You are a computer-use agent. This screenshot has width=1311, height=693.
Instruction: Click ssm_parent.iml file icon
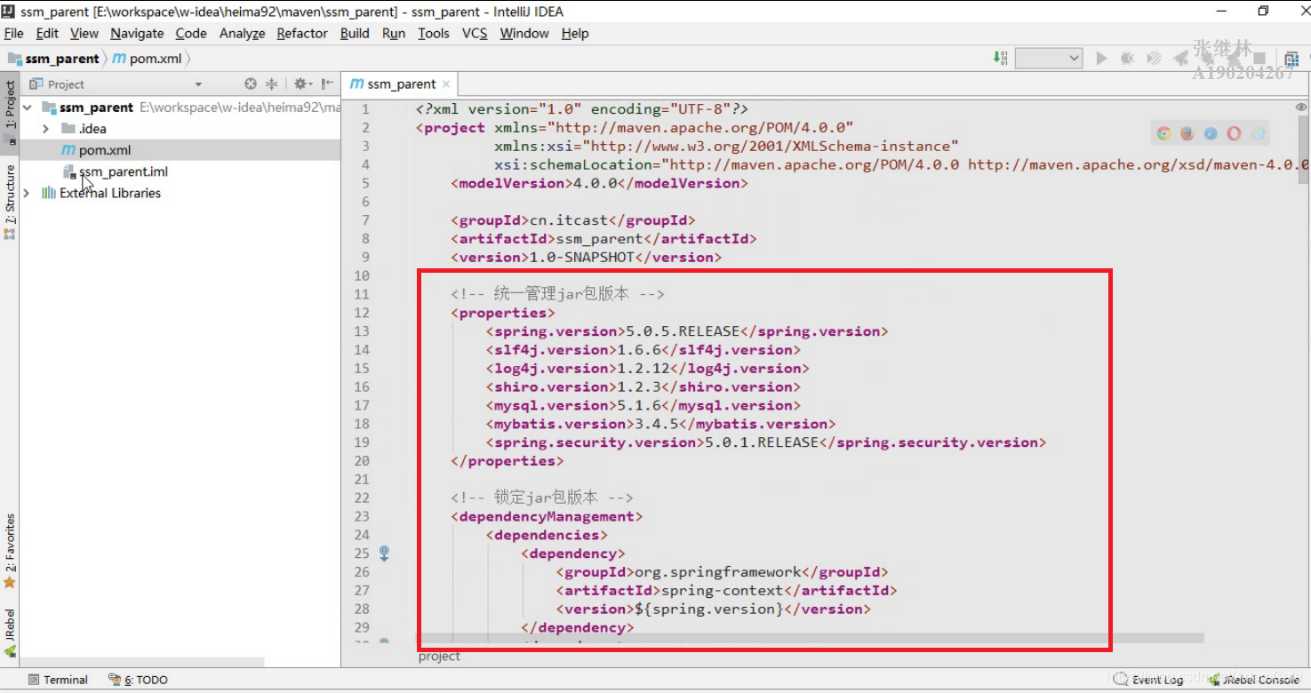click(69, 171)
